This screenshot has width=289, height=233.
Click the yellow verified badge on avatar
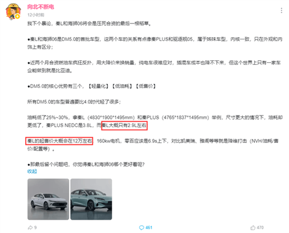click(17, 17)
